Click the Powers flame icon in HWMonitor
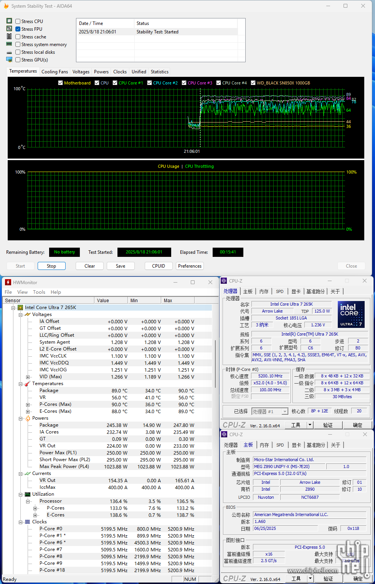The height and width of the screenshot is (584, 375). coord(28,418)
